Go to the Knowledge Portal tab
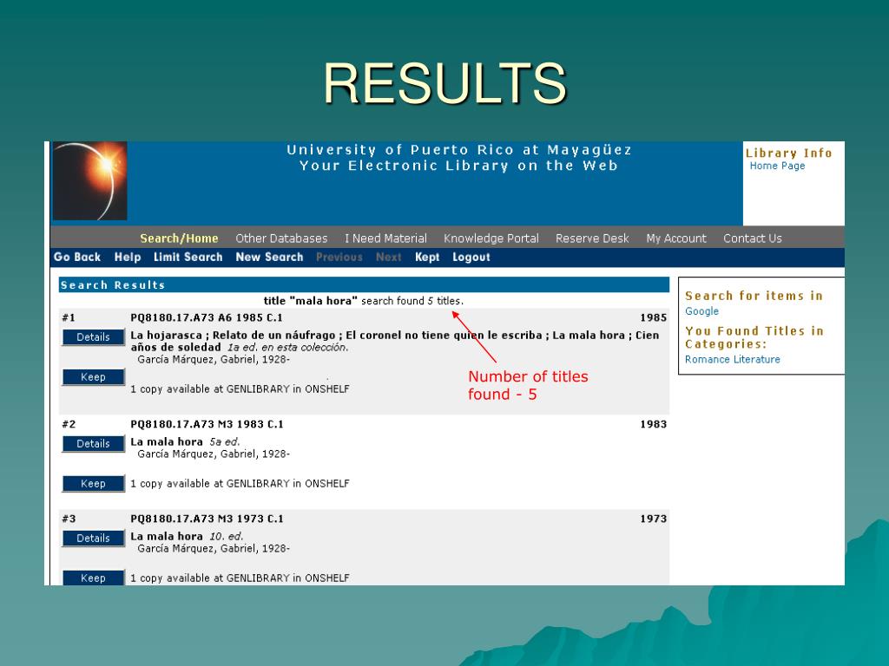The image size is (889, 666). point(491,238)
